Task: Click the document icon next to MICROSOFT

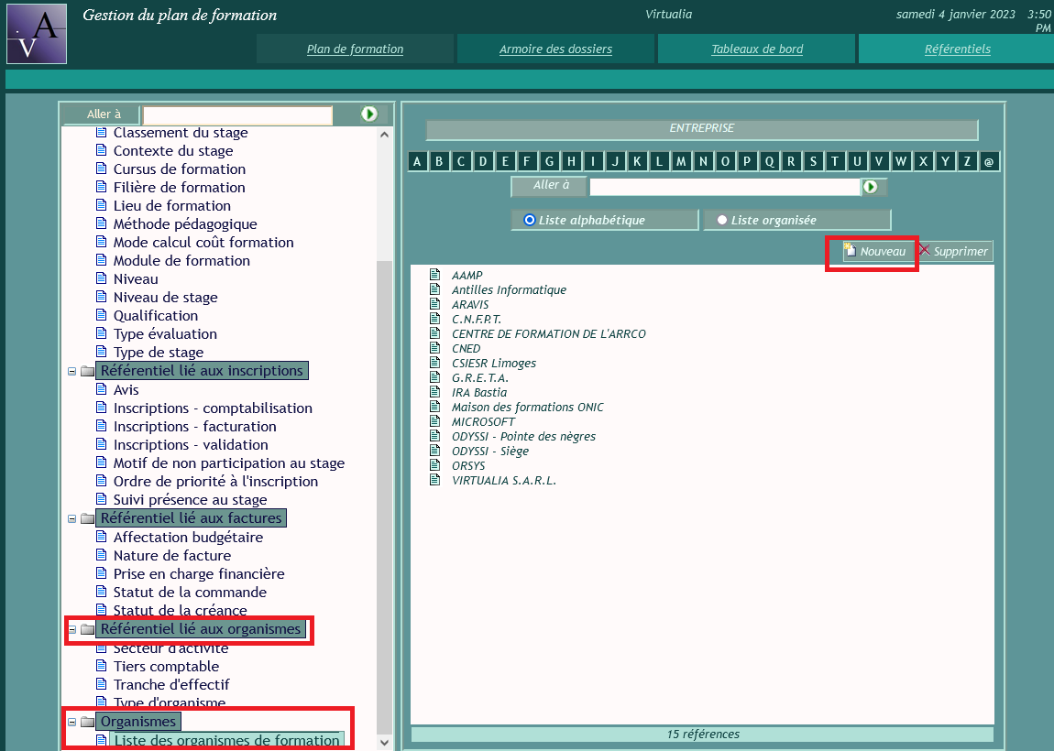Action: [435, 422]
